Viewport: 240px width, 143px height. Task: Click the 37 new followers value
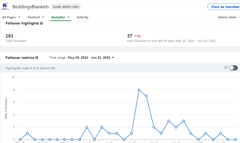pos(130,36)
